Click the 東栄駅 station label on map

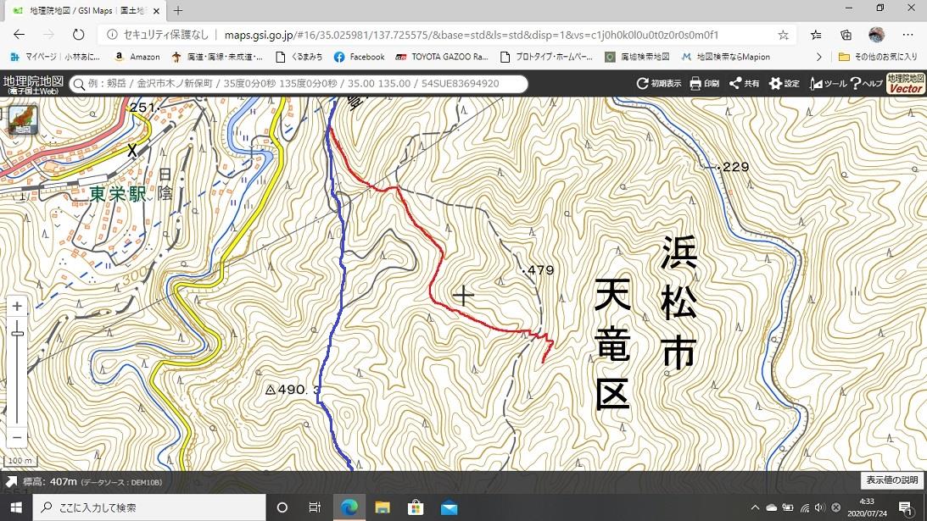pos(118,194)
